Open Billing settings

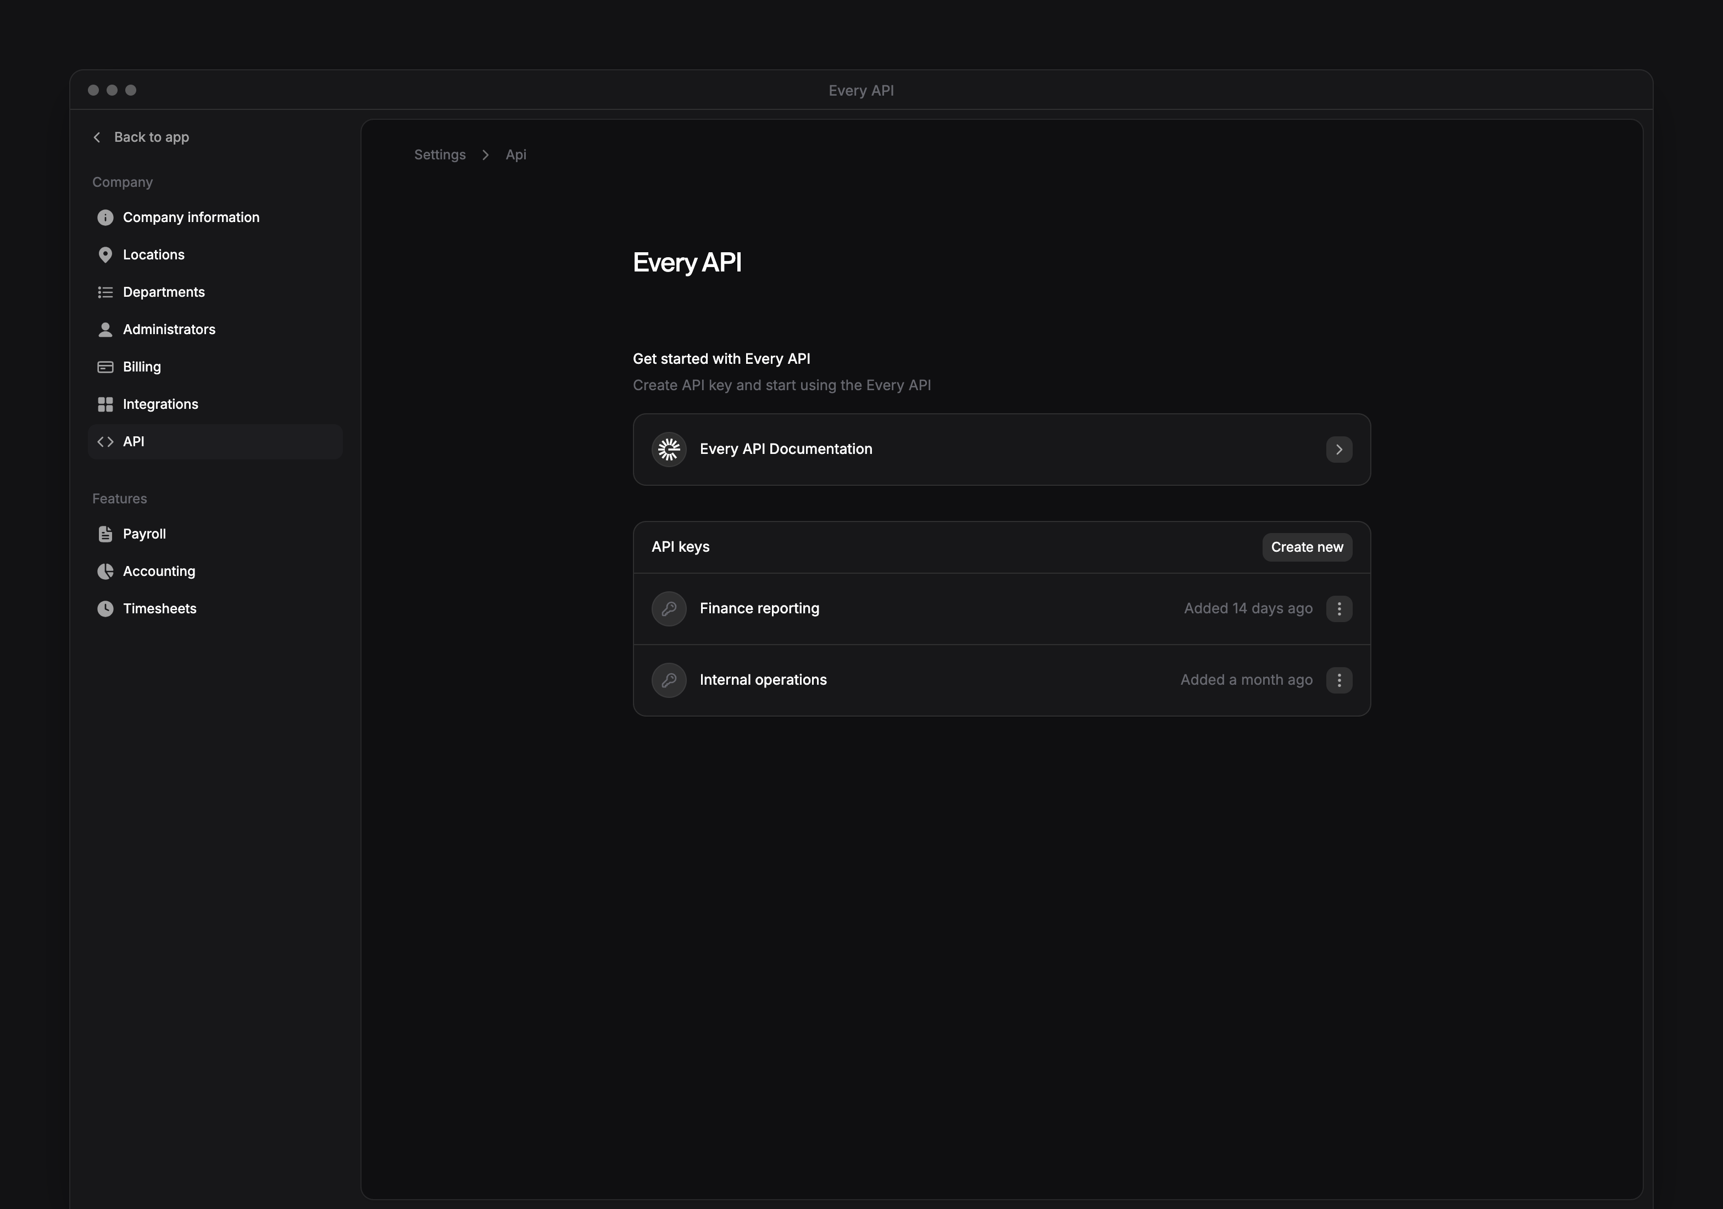215,367
